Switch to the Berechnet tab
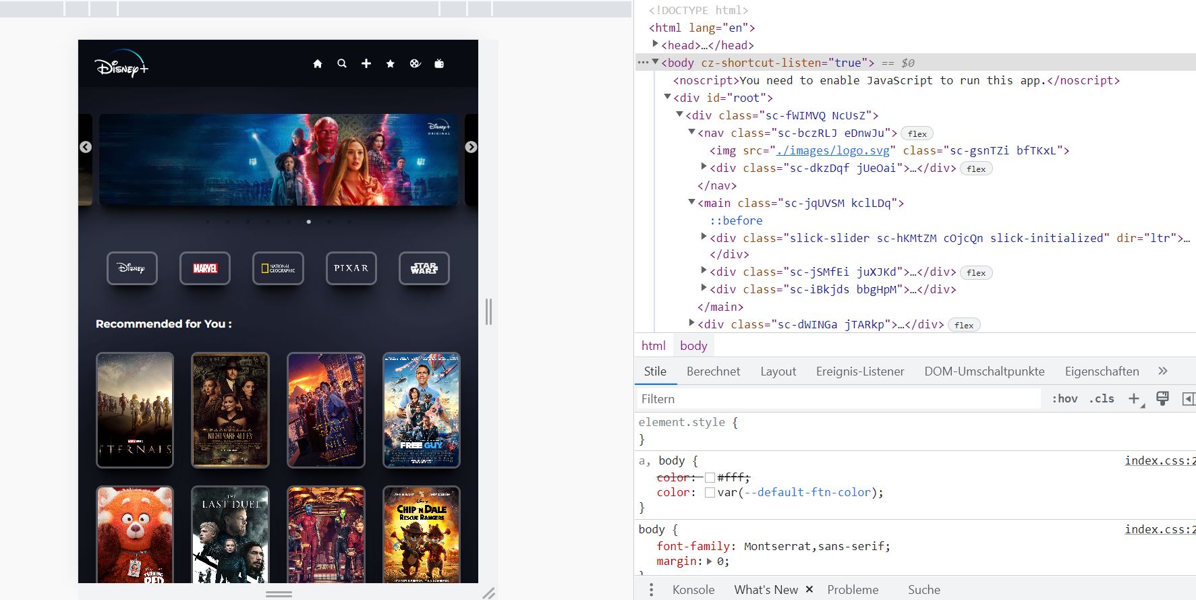The height and width of the screenshot is (600, 1196). point(713,371)
